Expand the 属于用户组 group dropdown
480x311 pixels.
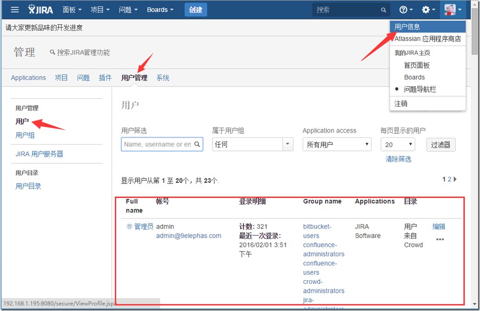[x=288, y=145]
